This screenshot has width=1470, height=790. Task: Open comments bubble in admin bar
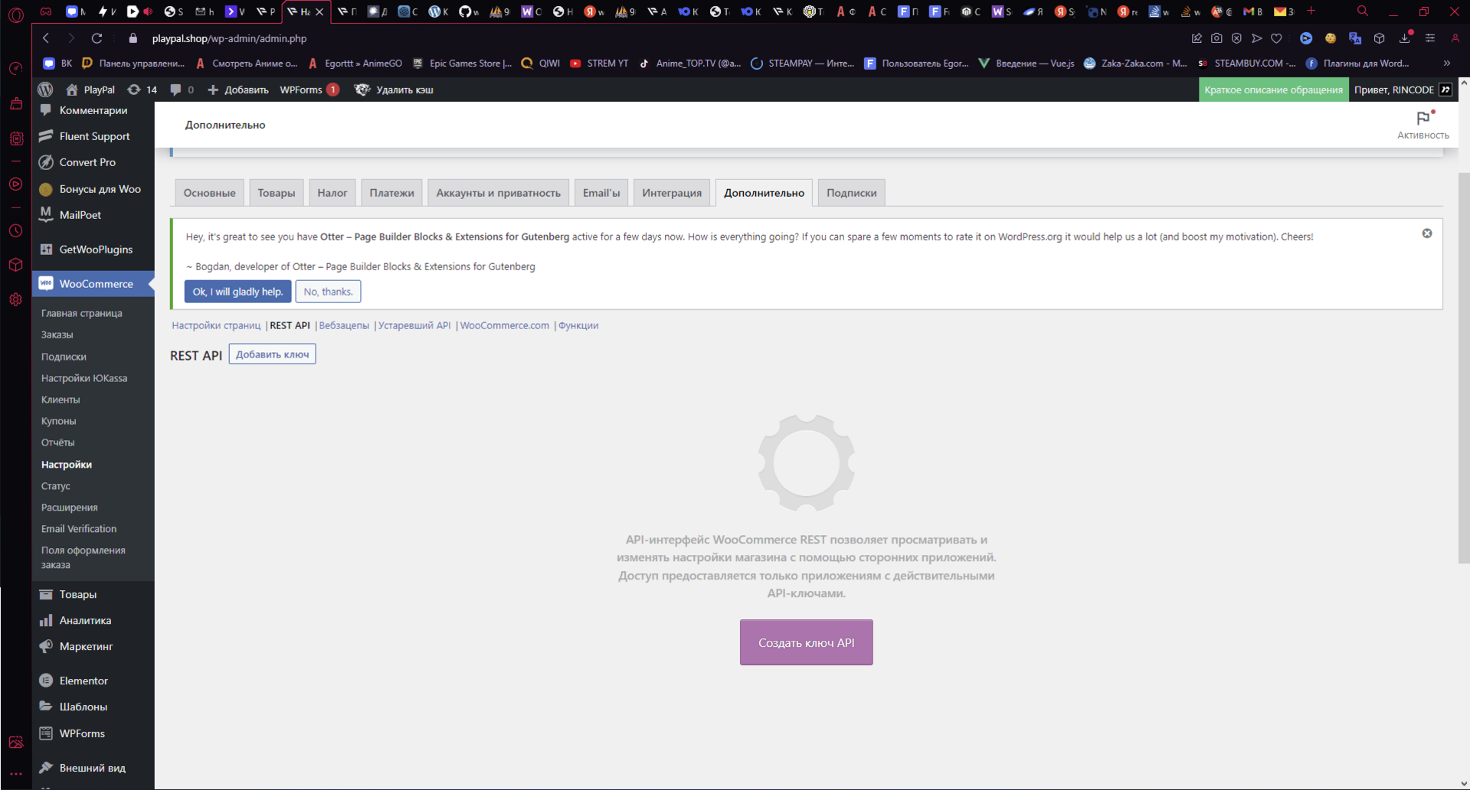tap(182, 90)
